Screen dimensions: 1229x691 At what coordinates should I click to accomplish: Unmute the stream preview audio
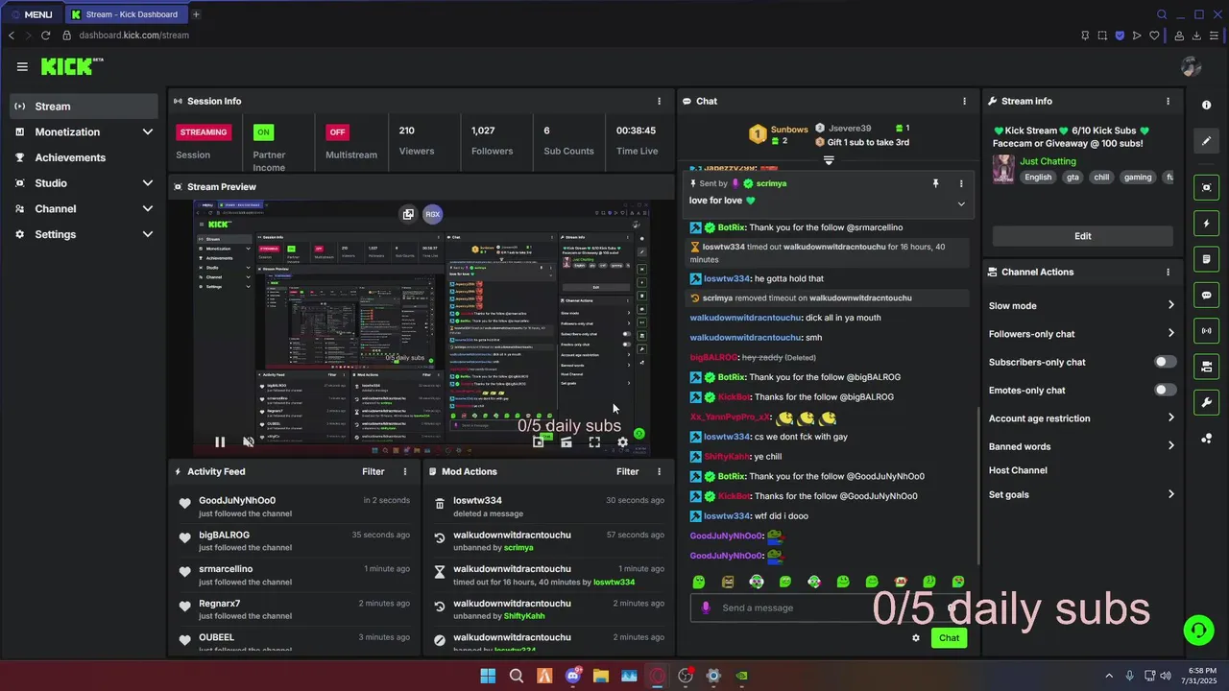[248, 442]
